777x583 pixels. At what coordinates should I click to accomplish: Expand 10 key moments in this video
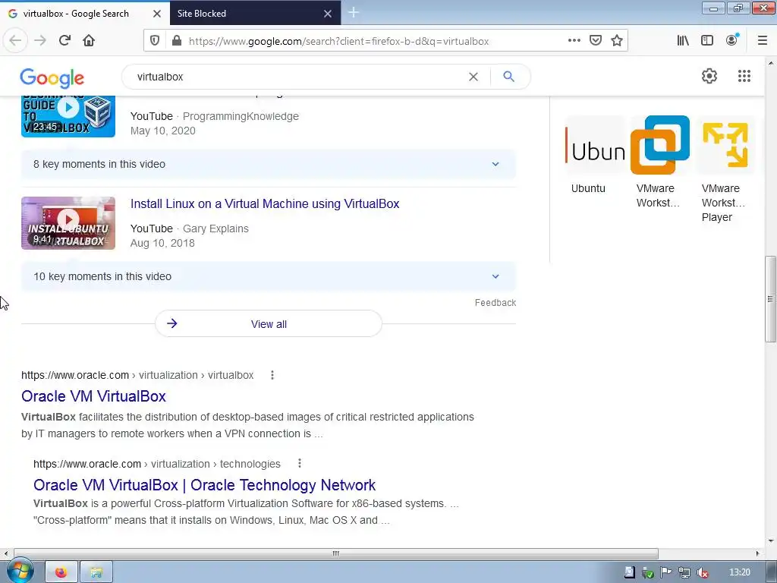pyautogui.click(x=268, y=276)
